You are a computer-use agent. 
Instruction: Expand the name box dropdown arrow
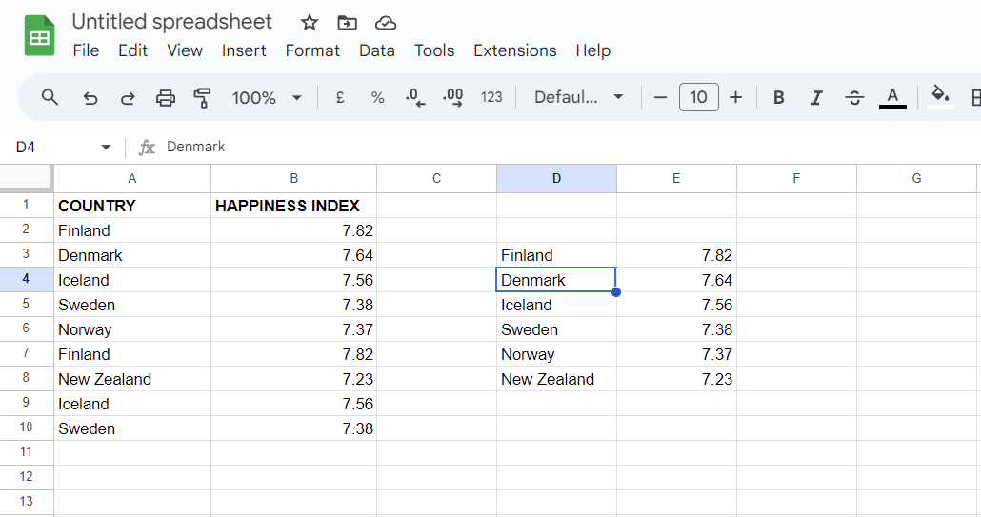106,147
